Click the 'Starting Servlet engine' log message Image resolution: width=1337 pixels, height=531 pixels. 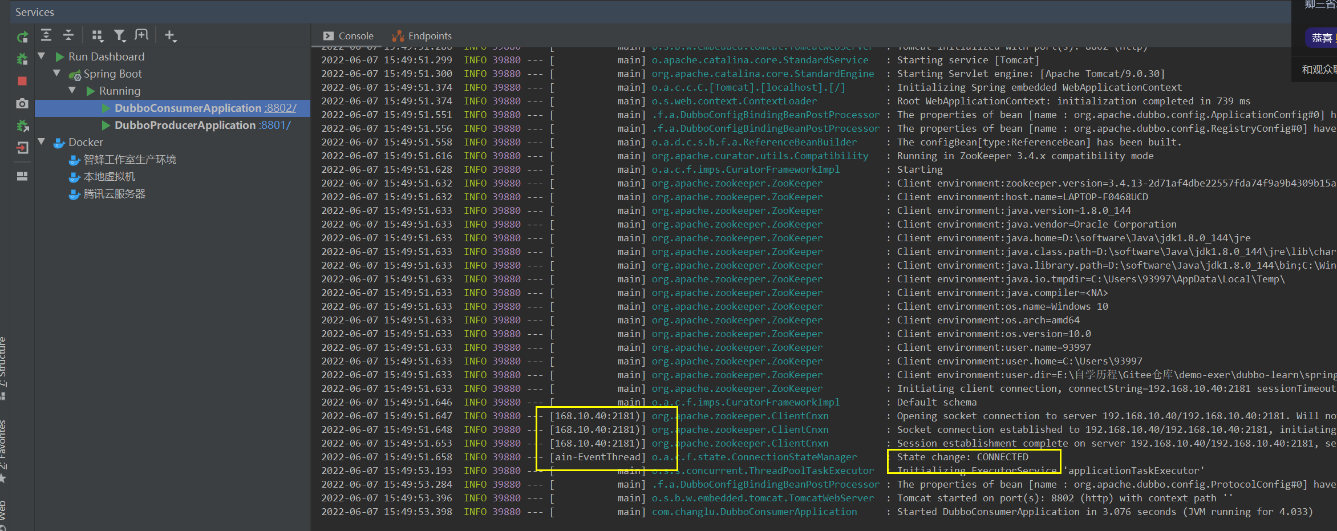(x=1031, y=74)
